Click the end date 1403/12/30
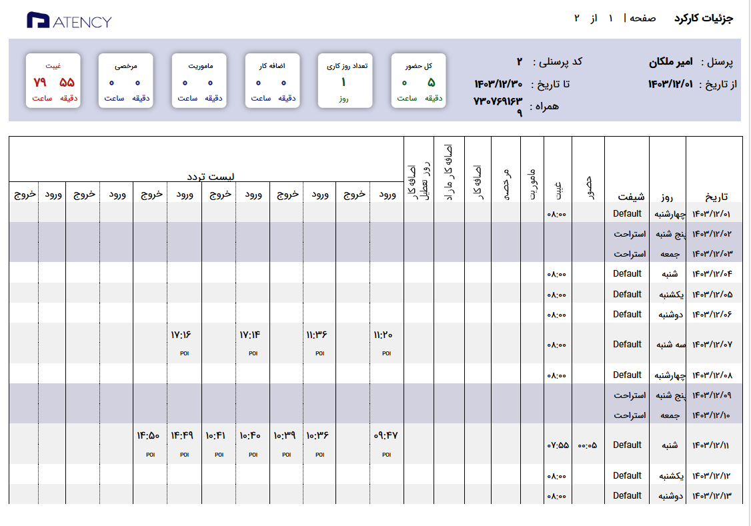Screen dimensions: 751x526 coord(498,84)
